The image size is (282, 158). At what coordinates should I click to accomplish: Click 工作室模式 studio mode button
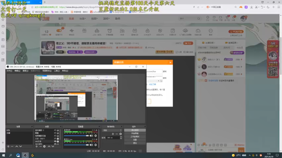tap(135, 136)
